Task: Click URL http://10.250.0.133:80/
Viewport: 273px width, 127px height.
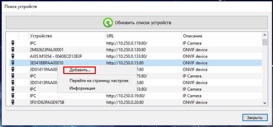Action: pos(127,56)
